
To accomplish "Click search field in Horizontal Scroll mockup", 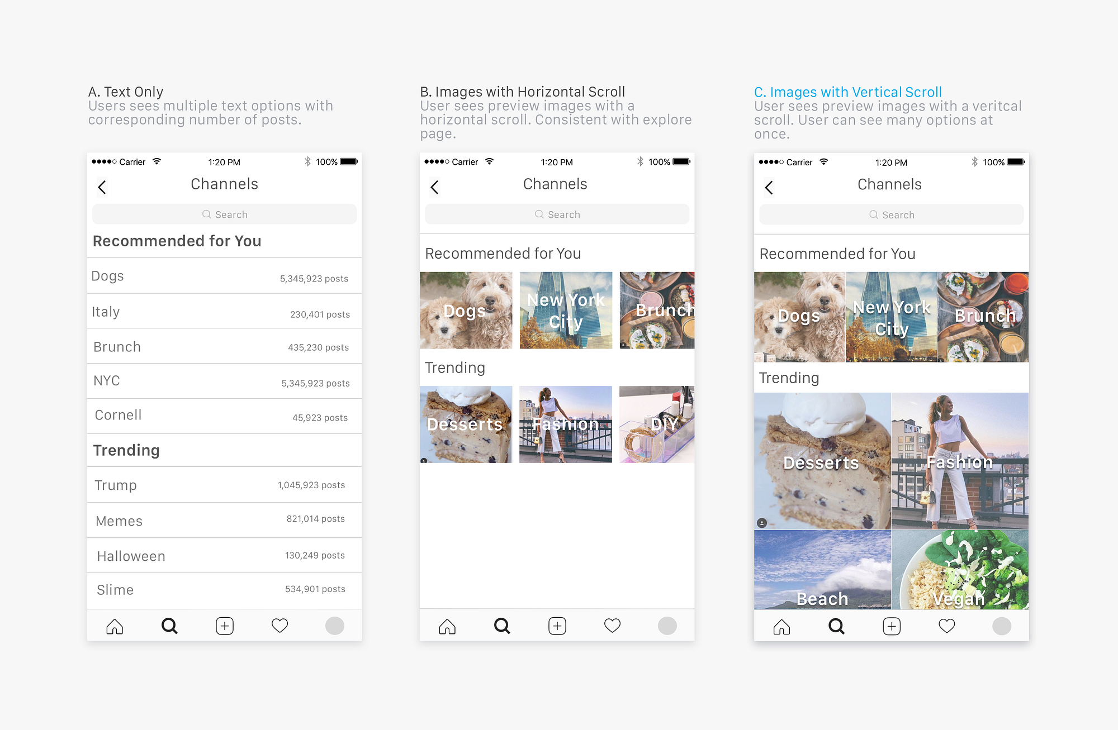I will coord(557,214).
